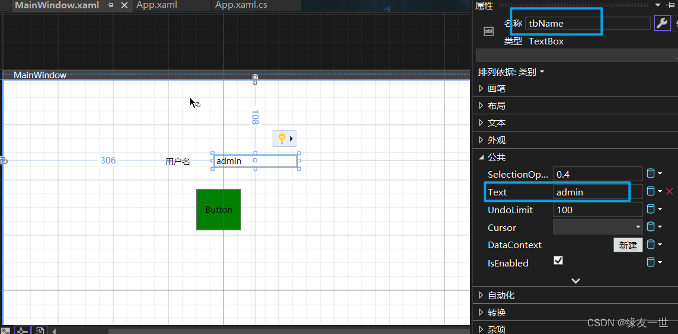Open advanced marker for UndoLimit property

point(654,210)
